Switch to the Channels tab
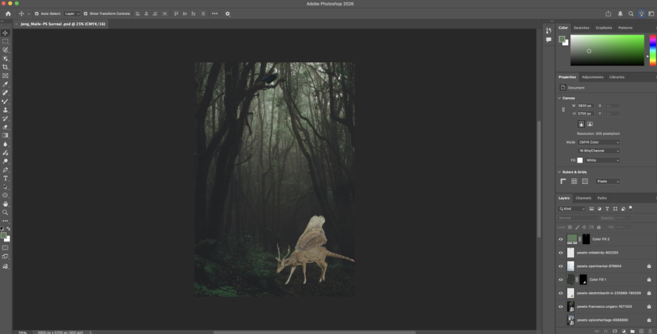657x334 pixels. [583, 198]
